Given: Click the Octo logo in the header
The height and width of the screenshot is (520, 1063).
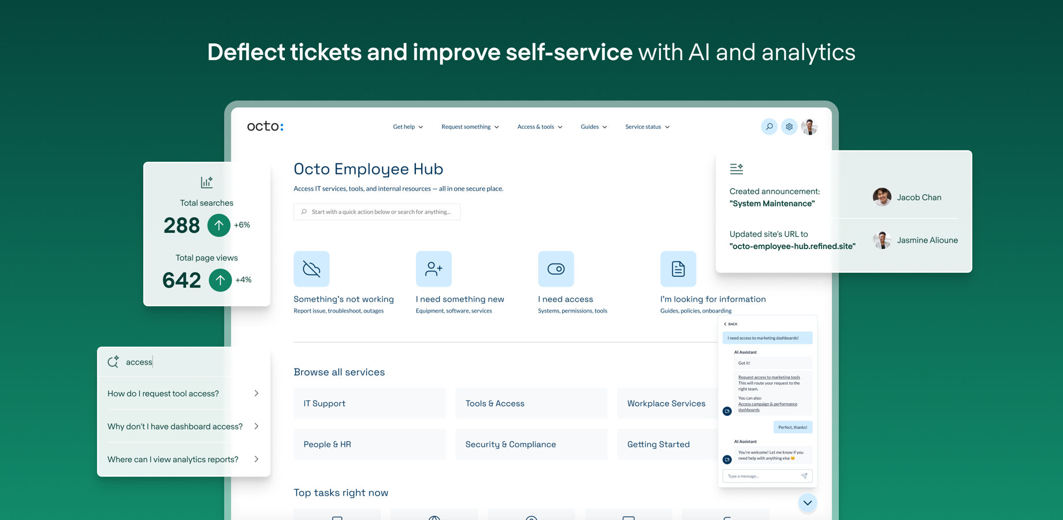Looking at the screenshot, I should pyautogui.click(x=265, y=126).
